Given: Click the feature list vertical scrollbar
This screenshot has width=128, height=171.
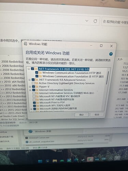Looking at the screenshot, I should (107, 89).
